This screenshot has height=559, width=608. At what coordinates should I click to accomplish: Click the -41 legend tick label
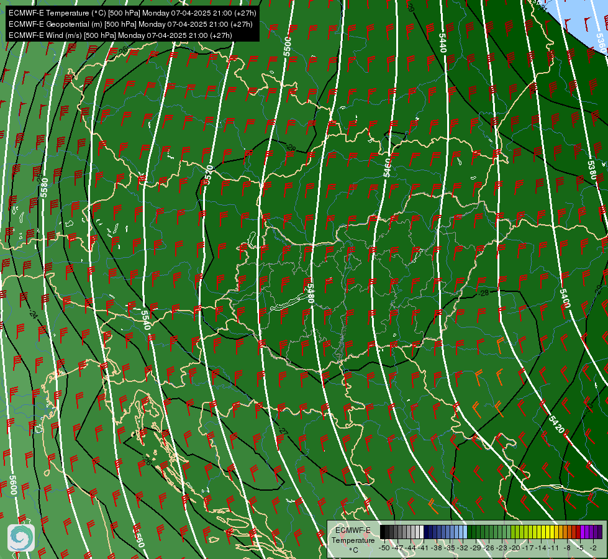(423, 548)
